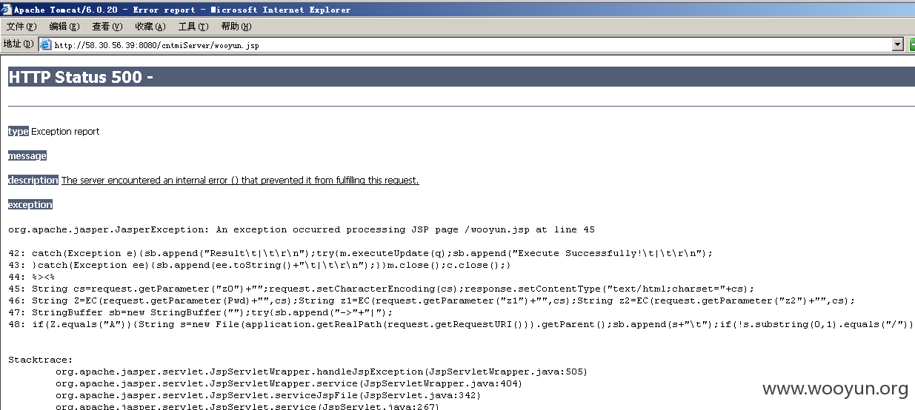Click the address bar URL field
Image resolution: width=915 pixels, height=410 pixels.
[471, 44]
